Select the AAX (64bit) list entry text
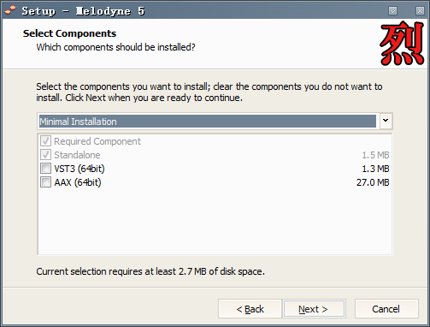430x327 pixels. pyautogui.click(x=78, y=182)
